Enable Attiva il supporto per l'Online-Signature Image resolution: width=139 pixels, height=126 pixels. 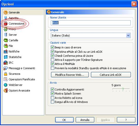pos(52,60)
